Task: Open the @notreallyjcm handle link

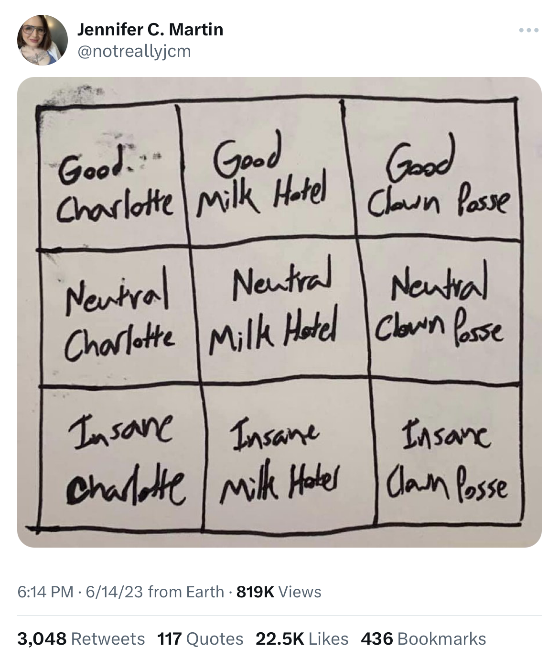Action: click(x=134, y=51)
